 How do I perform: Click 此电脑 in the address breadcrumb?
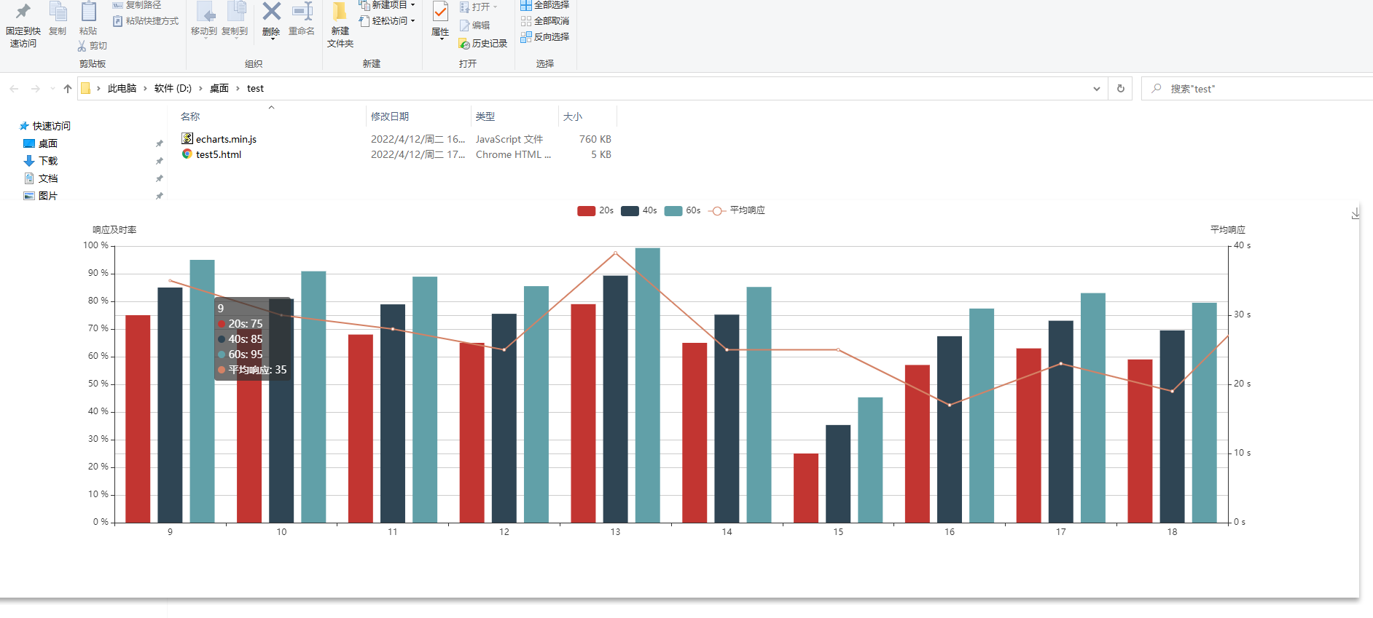pos(122,88)
